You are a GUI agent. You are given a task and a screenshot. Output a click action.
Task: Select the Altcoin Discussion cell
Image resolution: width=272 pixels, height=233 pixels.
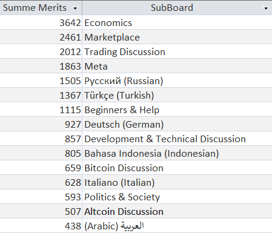point(177,211)
